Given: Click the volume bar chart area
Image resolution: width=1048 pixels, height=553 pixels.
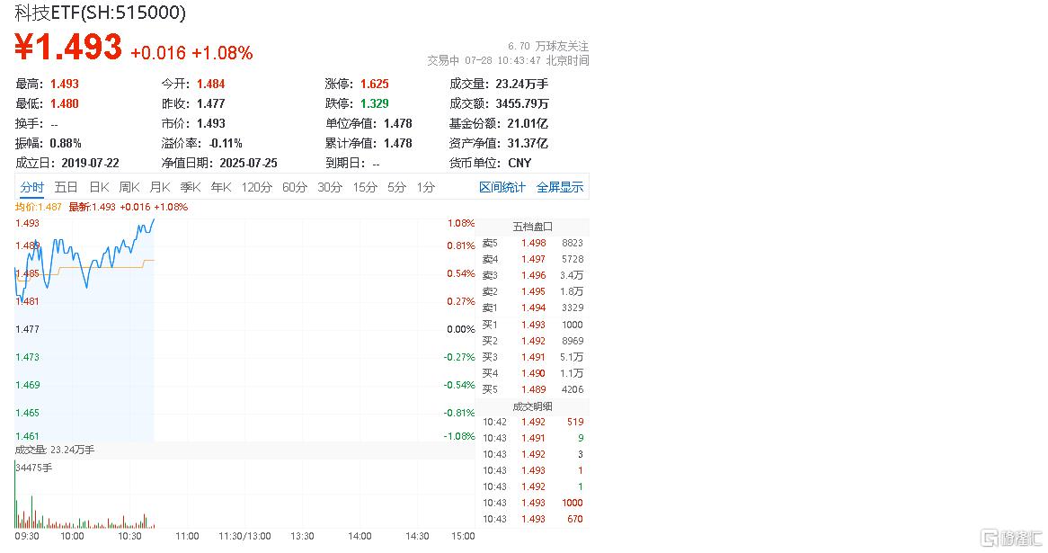Looking at the screenshot, I should (x=244, y=495).
